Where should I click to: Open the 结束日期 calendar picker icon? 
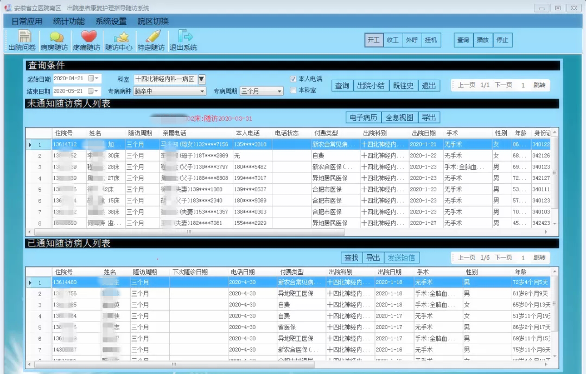93,91
